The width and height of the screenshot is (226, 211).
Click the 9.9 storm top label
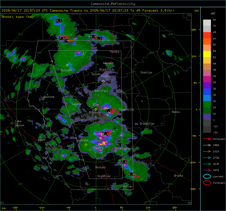point(93,37)
